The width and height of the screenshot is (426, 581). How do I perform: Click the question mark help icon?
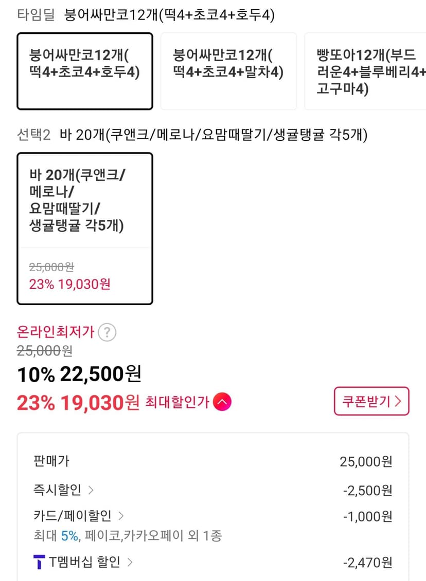107,332
